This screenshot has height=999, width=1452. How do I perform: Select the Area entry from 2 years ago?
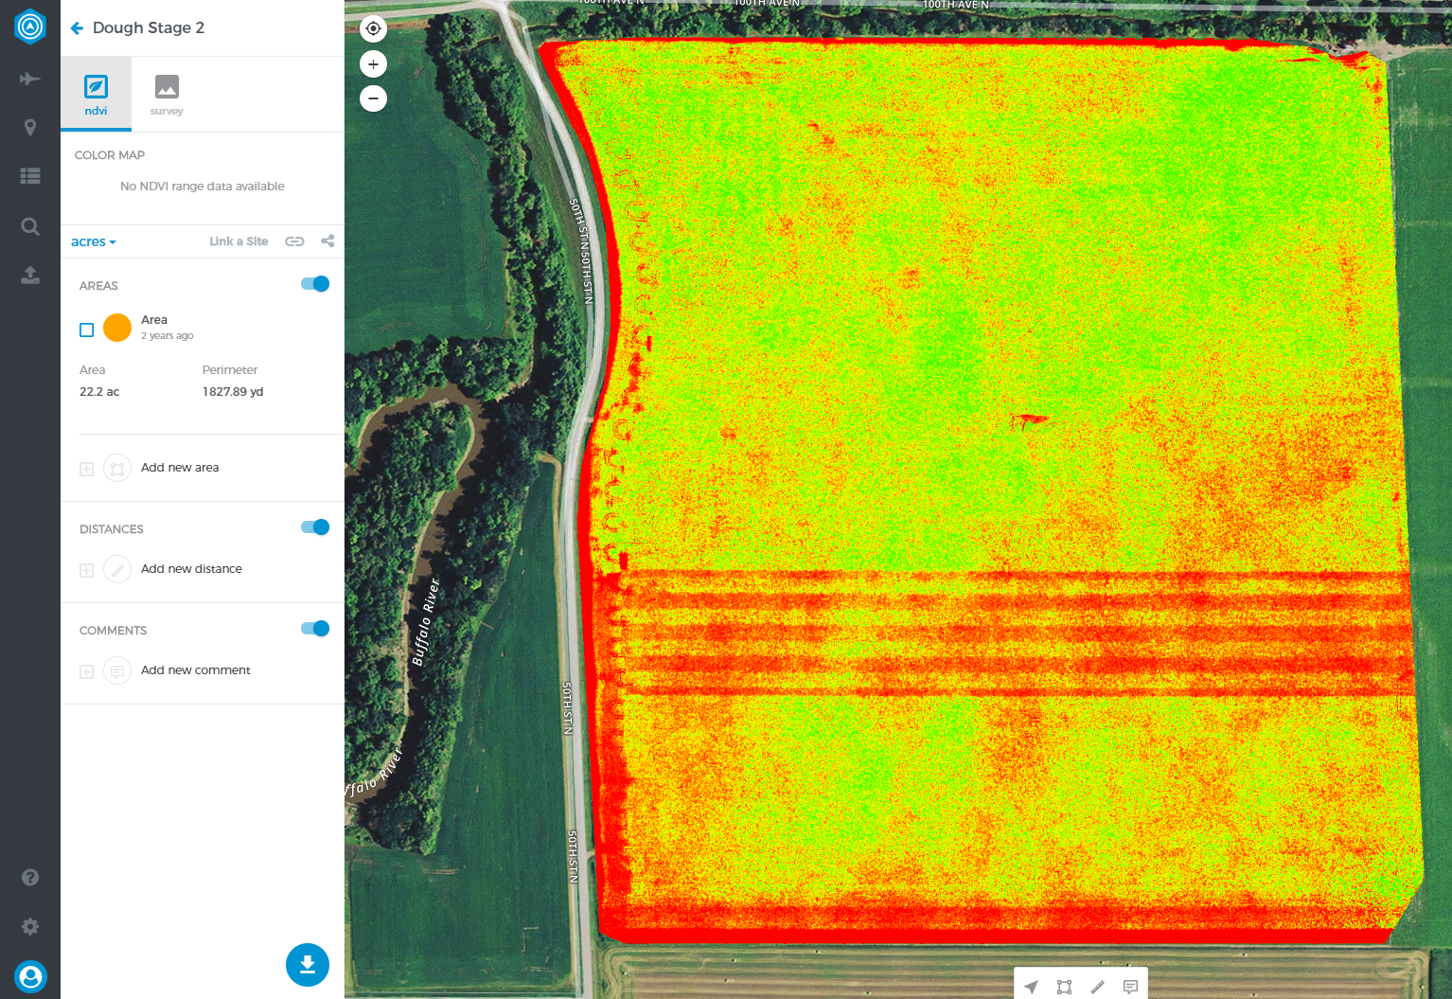168,327
